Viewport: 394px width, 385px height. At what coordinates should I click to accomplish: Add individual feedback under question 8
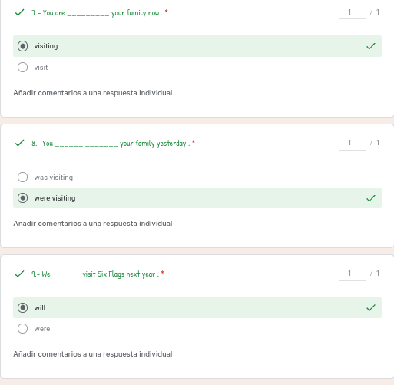pyautogui.click(x=93, y=224)
